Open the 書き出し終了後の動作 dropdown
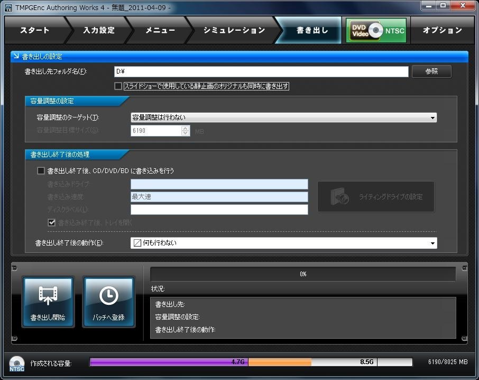The height and width of the screenshot is (380, 479). 434,243
